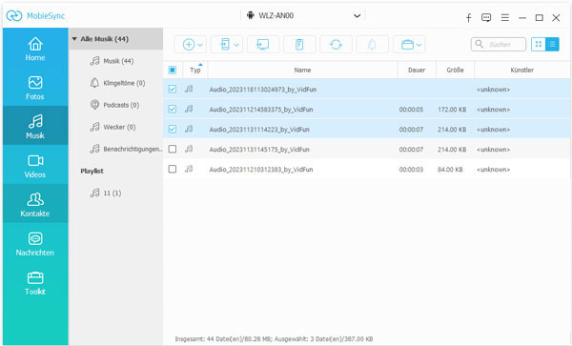Check the Audio_20231131145175_by_VidFun checkbox

click(173, 149)
